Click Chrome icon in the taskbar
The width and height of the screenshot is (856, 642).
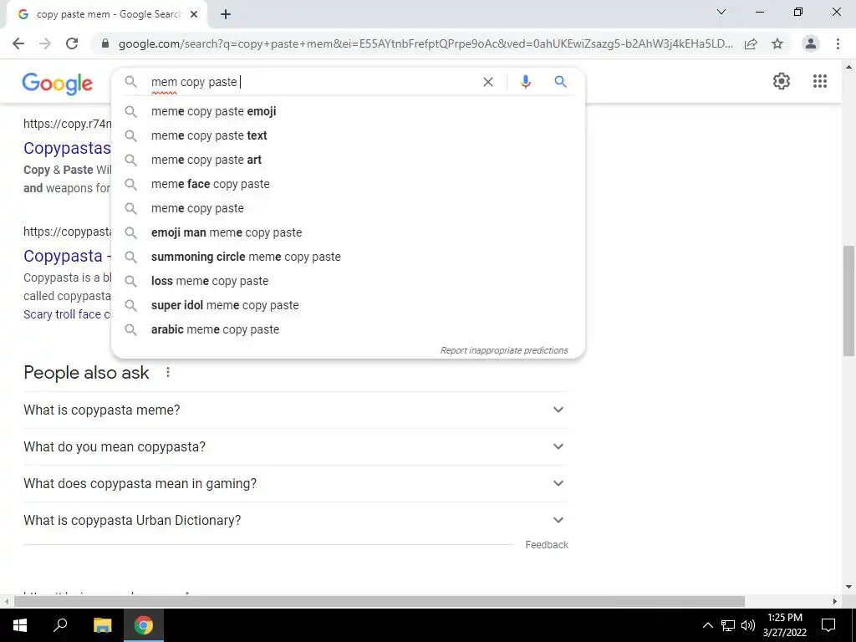pos(144,625)
